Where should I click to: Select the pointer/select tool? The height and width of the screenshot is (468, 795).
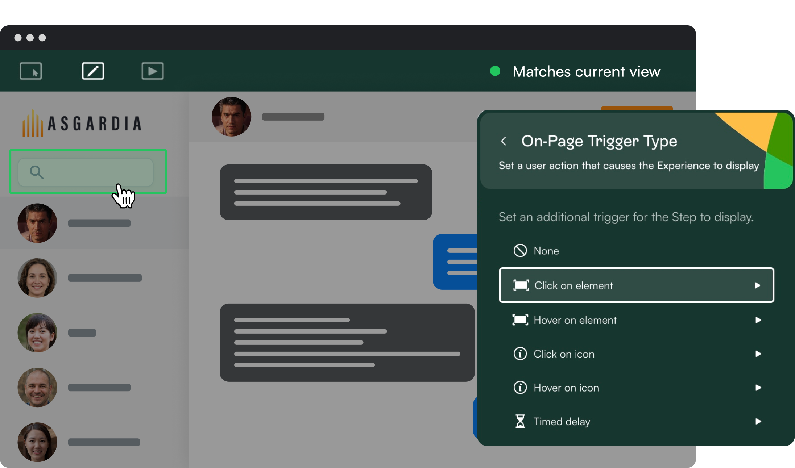pyautogui.click(x=31, y=71)
